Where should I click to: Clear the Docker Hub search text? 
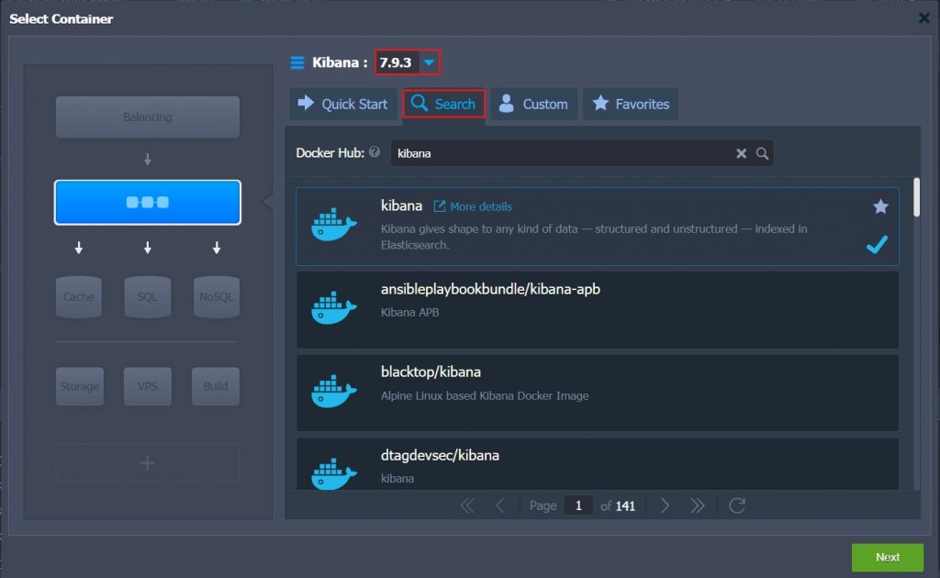(742, 153)
